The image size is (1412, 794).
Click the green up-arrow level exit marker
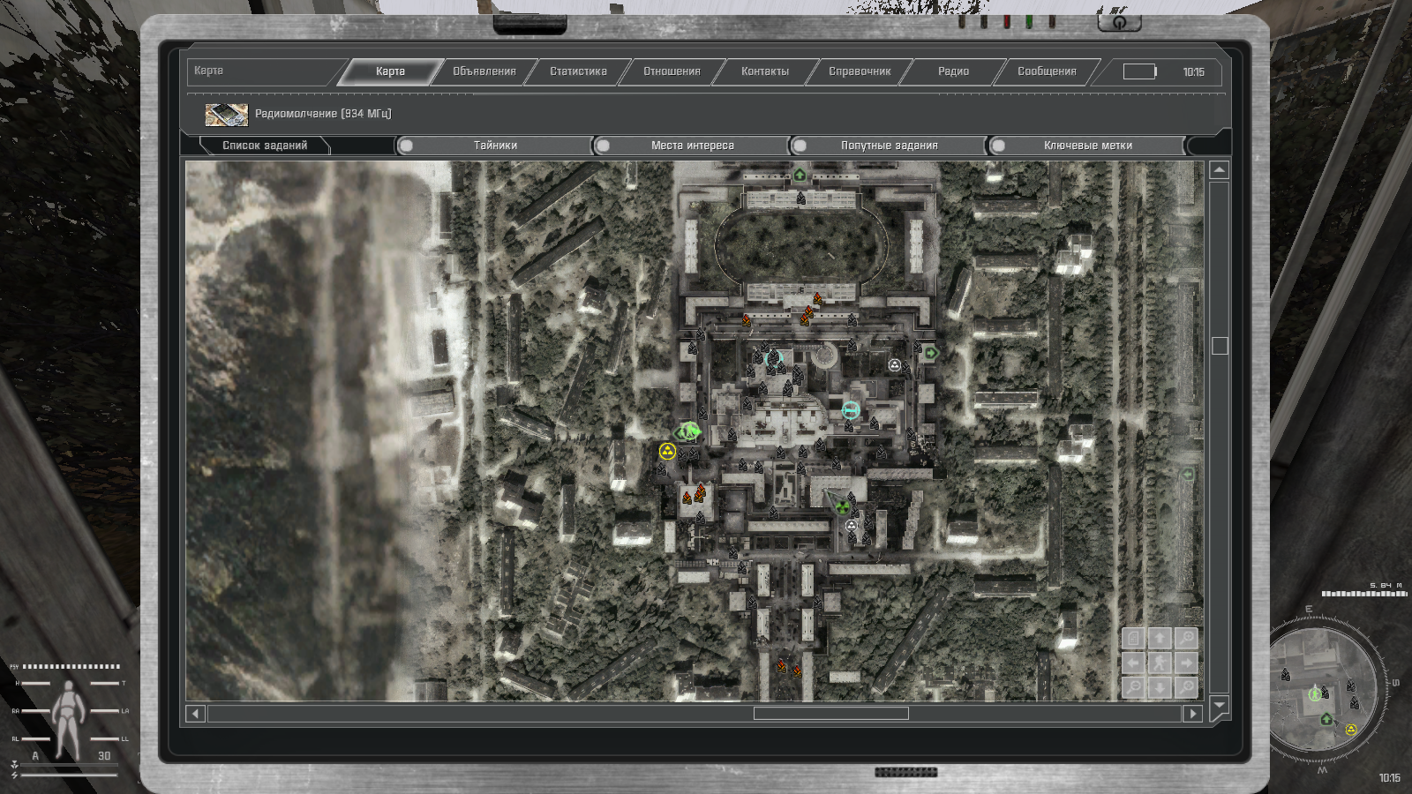[x=800, y=175]
